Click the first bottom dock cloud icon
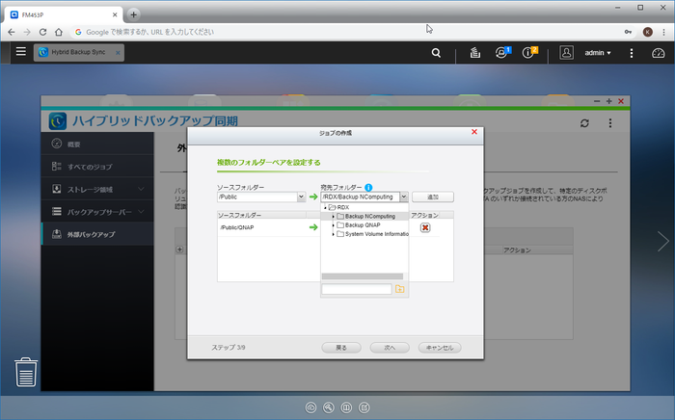This screenshot has width=675, height=420. tap(310, 407)
